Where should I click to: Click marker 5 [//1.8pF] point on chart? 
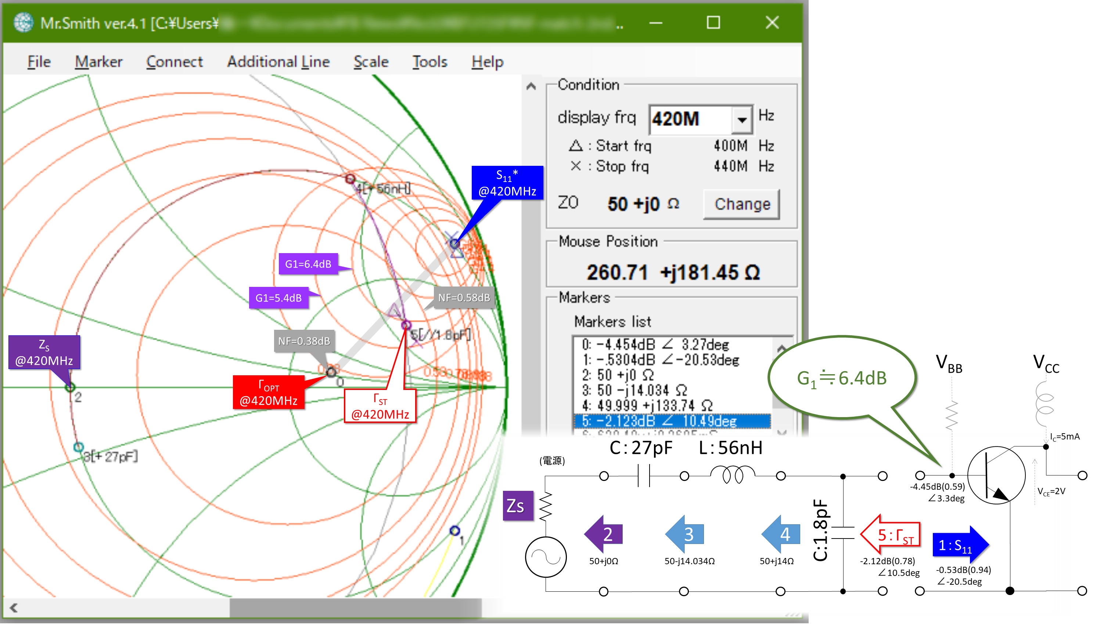(x=406, y=325)
